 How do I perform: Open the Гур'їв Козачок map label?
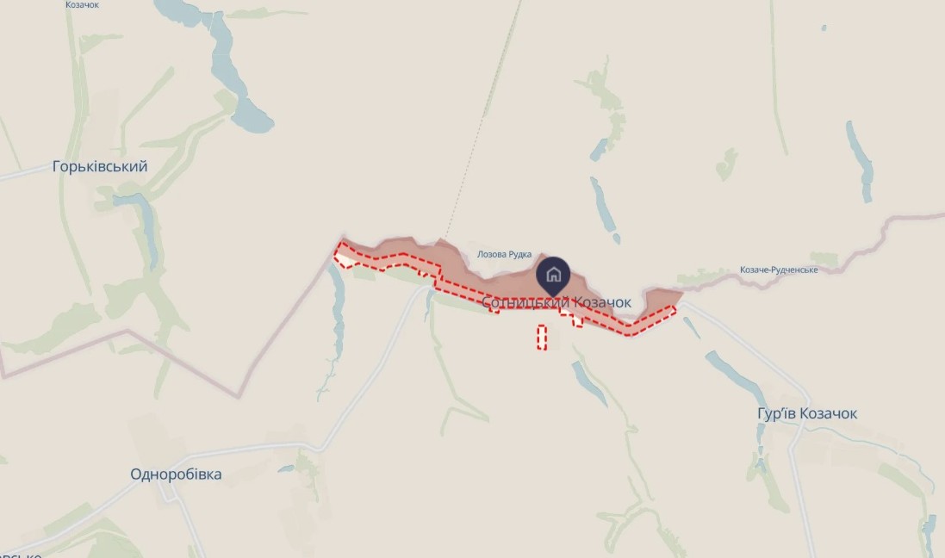[807, 413]
